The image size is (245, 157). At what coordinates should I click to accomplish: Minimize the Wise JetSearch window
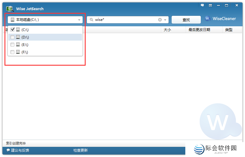pyautogui.click(x=218, y=5)
